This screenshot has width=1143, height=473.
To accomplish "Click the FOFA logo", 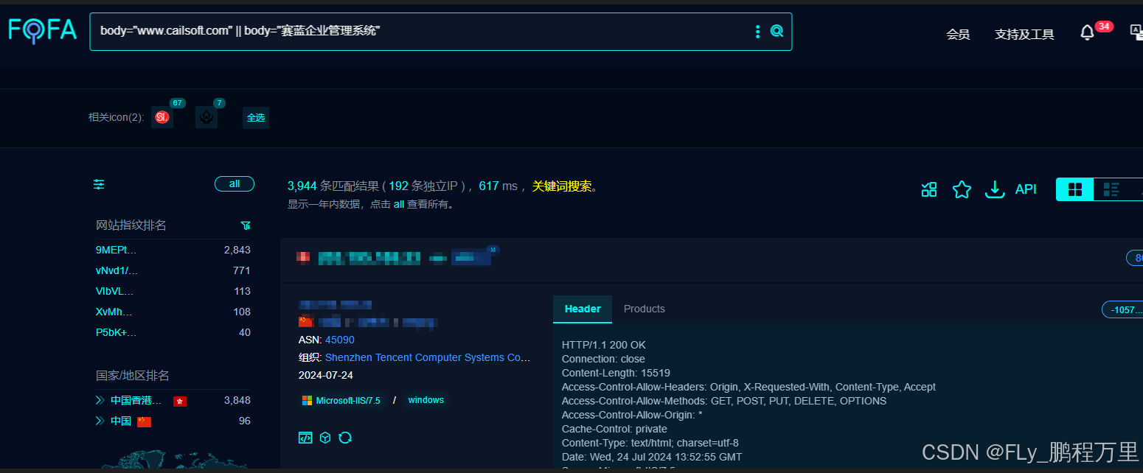I will click(43, 30).
